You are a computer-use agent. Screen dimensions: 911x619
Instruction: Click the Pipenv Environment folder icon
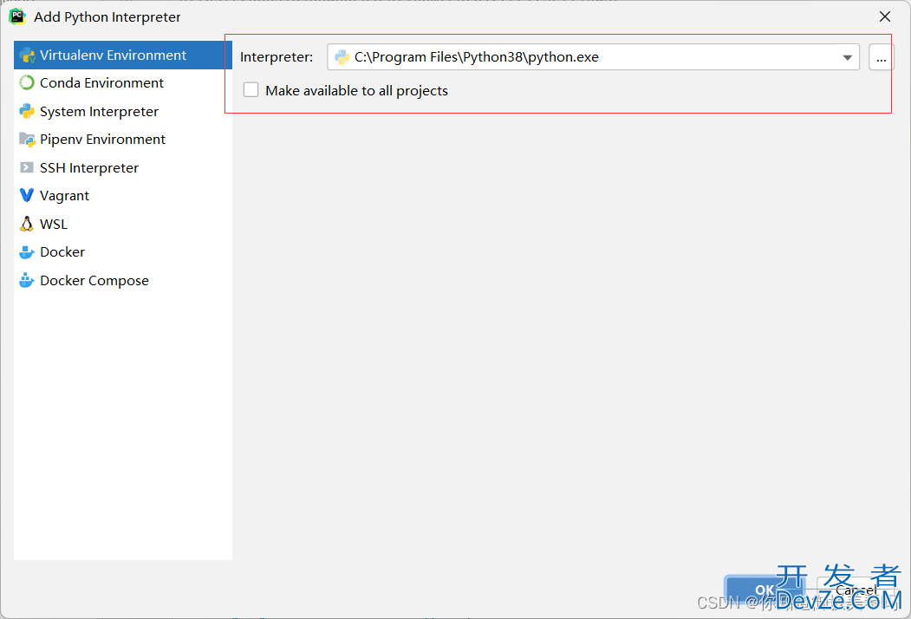[x=27, y=140]
